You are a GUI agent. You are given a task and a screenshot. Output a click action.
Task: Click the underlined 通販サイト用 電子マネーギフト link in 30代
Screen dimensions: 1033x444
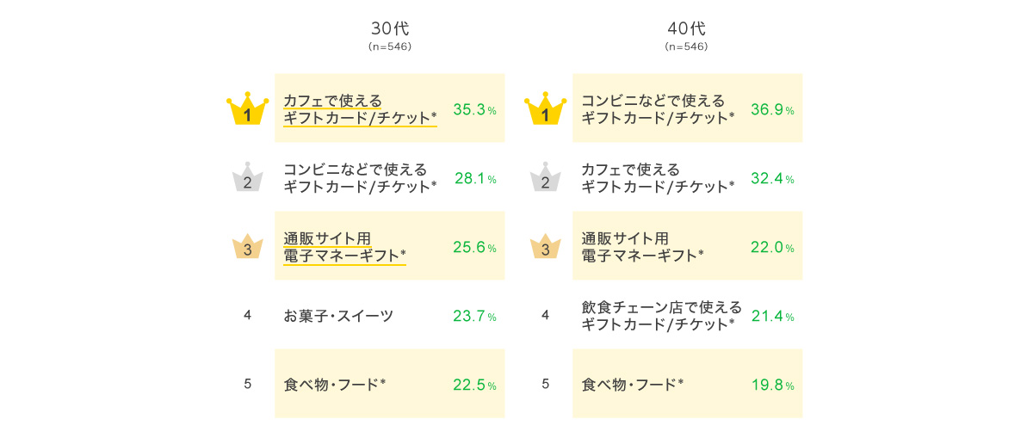point(344,247)
